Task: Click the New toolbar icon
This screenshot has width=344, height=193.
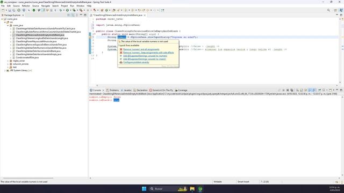Action: coord(3,10)
